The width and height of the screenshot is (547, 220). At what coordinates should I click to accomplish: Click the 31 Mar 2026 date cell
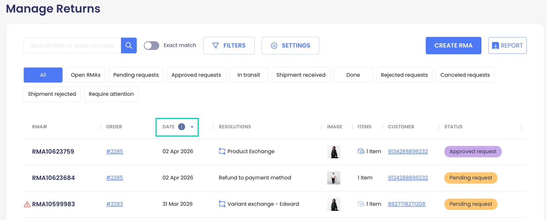tap(178, 204)
